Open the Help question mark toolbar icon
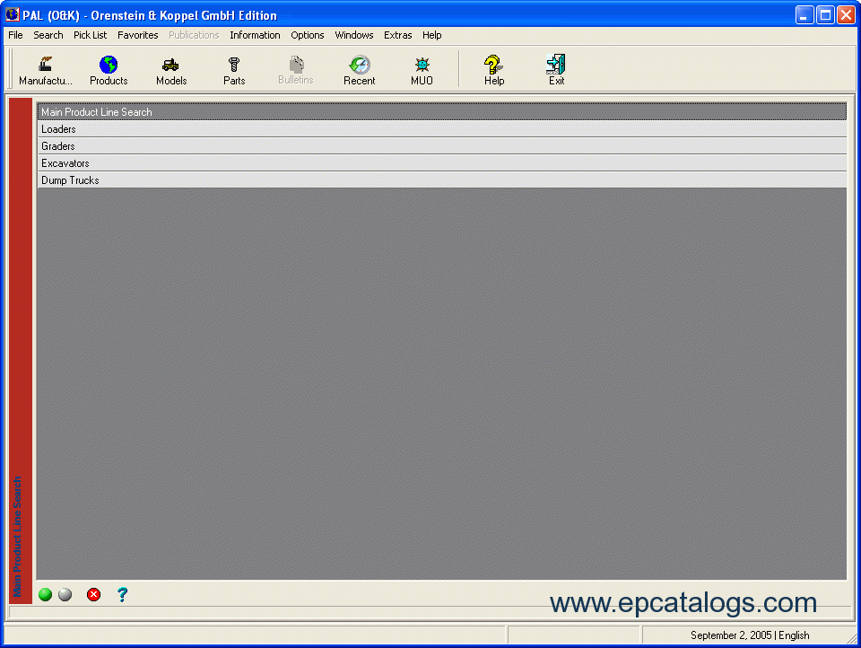This screenshot has height=648, width=861. [x=493, y=70]
